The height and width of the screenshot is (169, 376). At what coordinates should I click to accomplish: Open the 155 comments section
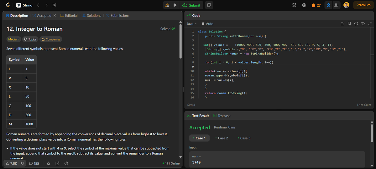point(34,163)
